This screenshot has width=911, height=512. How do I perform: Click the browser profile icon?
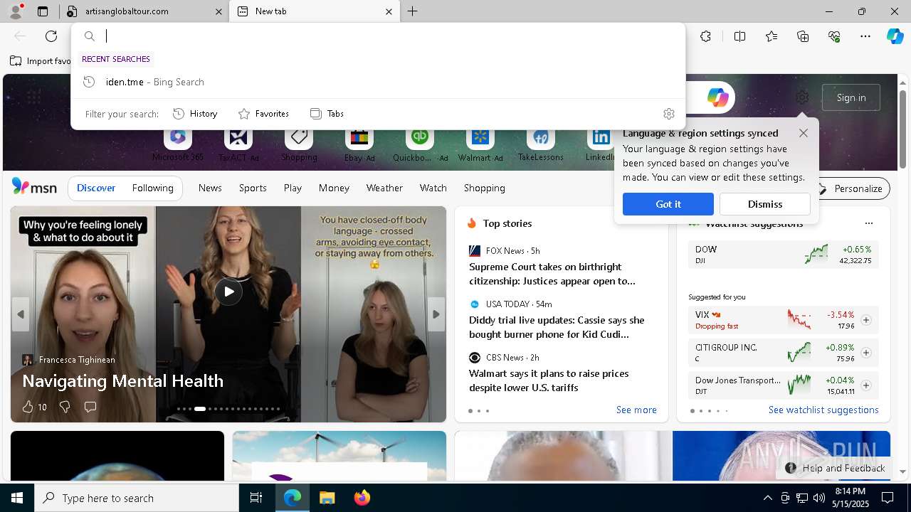pos(15,11)
